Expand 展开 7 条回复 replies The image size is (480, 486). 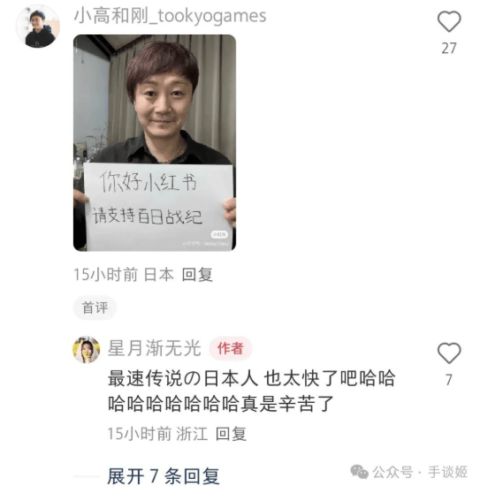[x=164, y=476]
